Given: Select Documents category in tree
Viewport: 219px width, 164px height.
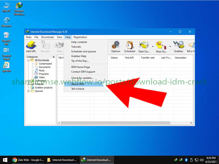Looking at the screenshot, I should pyautogui.click(x=45, y=67).
